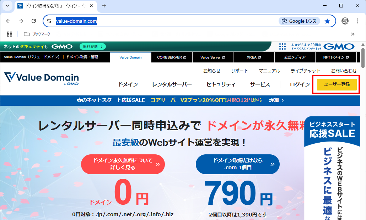This screenshot has width=366, height=220.
Task: Click the ログイン link
Action: [300, 84]
